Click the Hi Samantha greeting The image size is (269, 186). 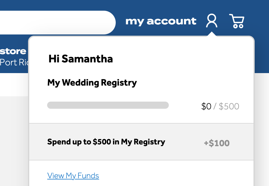(81, 59)
